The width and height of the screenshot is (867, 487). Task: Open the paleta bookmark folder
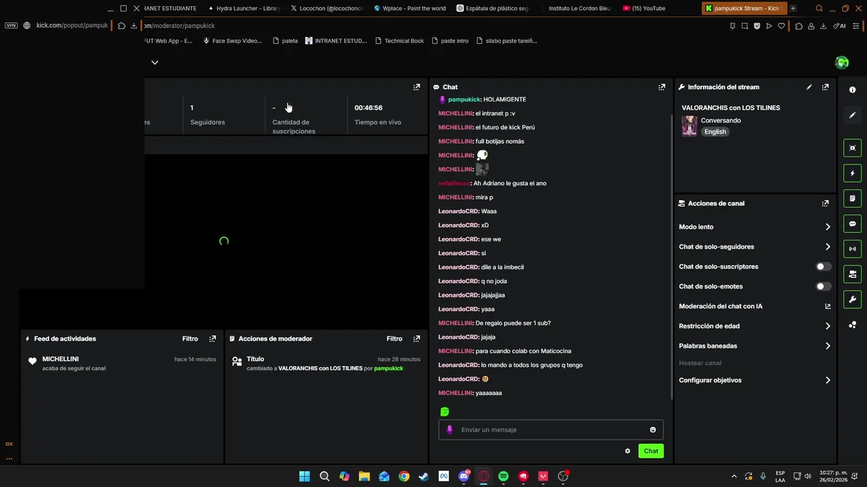(285, 41)
